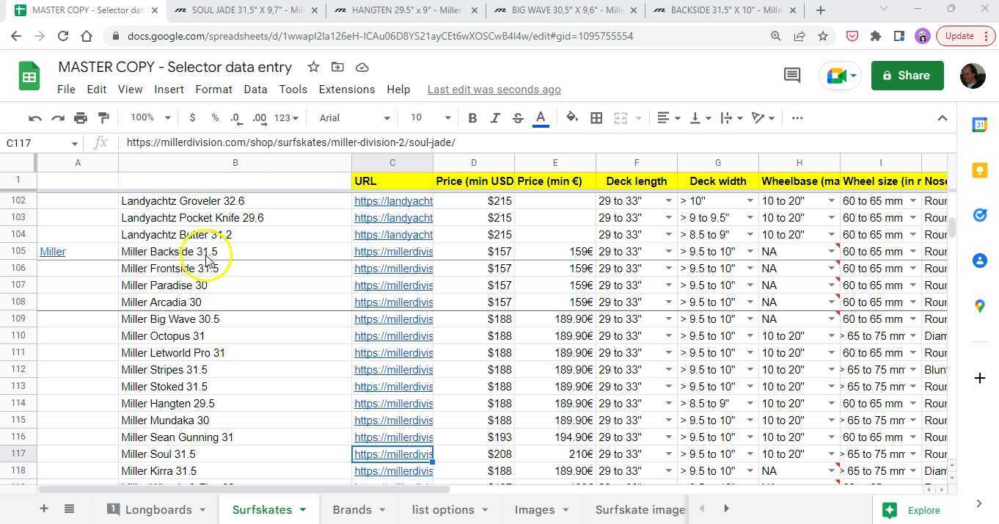Click the Name box showing C117

tap(37, 143)
